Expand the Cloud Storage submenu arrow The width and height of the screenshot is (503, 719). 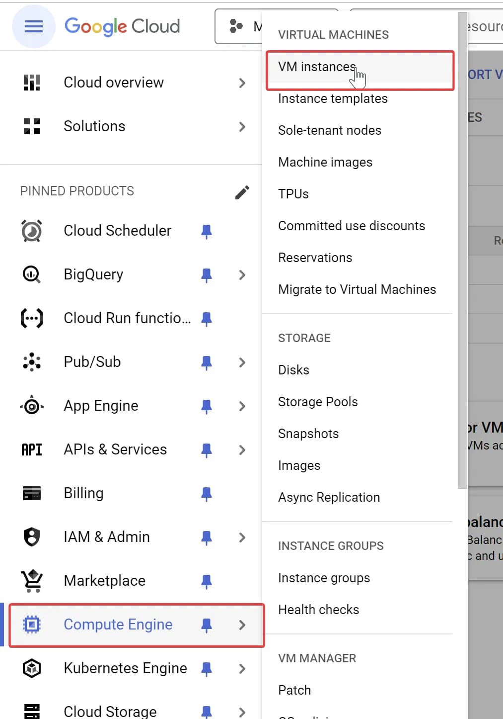242,712
